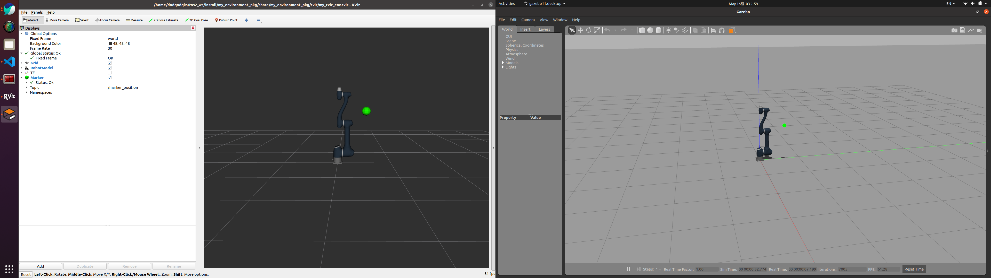Open Gazebo align tool
This screenshot has height=278, width=991.
[x=713, y=30]
